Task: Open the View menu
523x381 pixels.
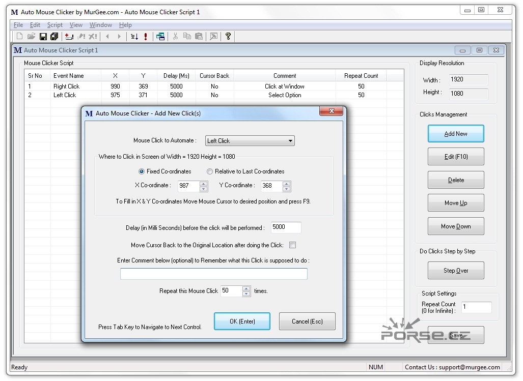Action: tap(76, 25)
